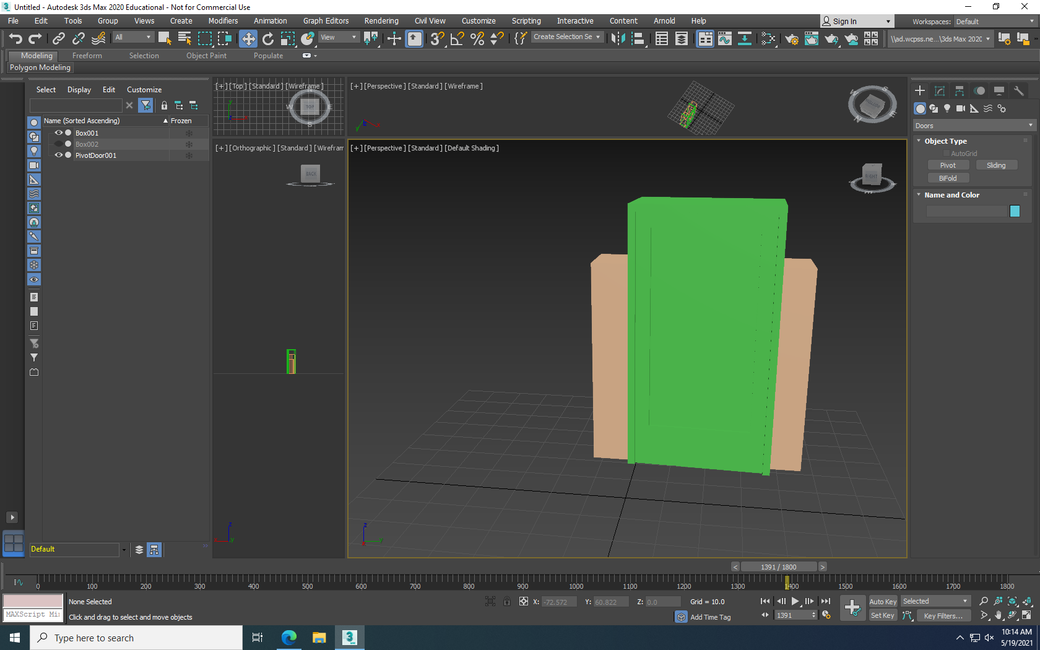1040x650 pixels.
Task: Play the animation
Action: [x=795, y=601]
